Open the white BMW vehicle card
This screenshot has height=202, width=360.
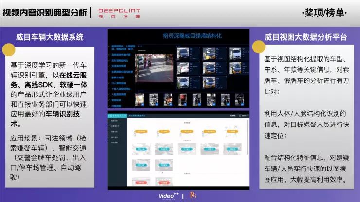pyautogui.click(x=239, y=53)
